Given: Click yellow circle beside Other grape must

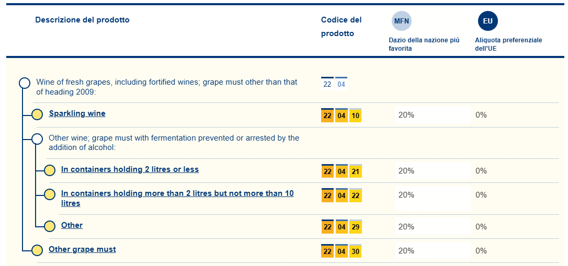Looking at the screenshot, I should (37, 250).
